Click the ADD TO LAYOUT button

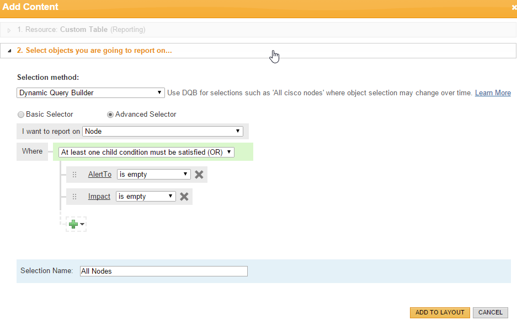pos(440,313)
